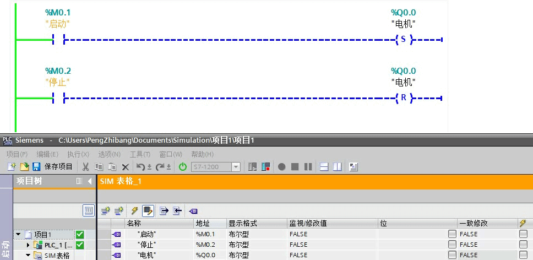Image resolution: width=533 pixels, height=260 pixels.
Task: Check the bit checkbox in the "停止" row
Action: point(452,245)
